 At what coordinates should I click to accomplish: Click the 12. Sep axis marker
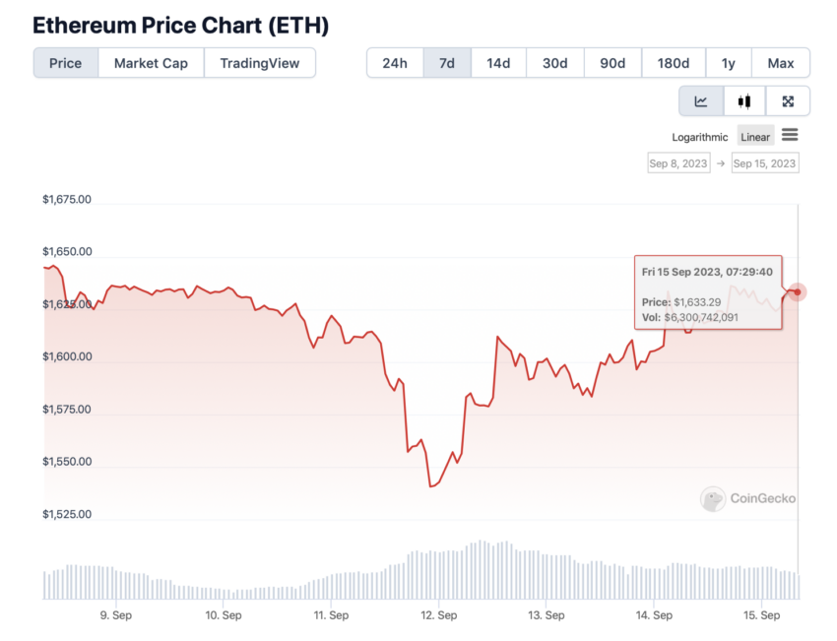click(439, 614)
